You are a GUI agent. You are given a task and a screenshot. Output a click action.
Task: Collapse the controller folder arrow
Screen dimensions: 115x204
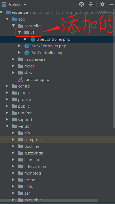tap(13, 26)
